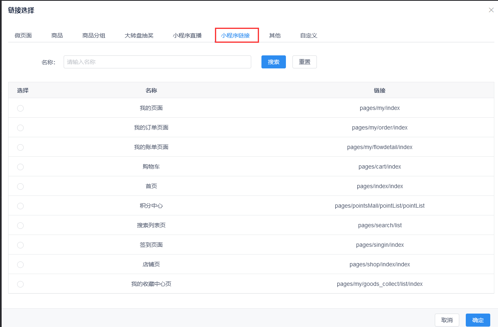The width and height of the screenshot is (498, 327).
Task: Close the 链接选择 dialog with the X
Action: [491, 10]
